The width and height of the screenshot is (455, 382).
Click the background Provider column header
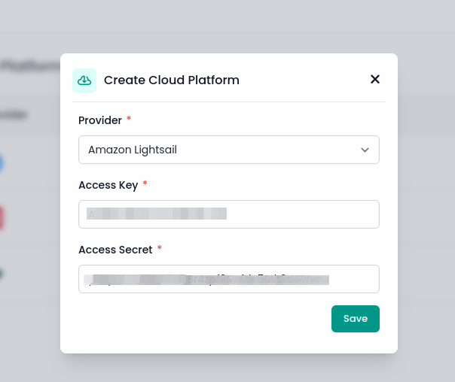(15, 115)
